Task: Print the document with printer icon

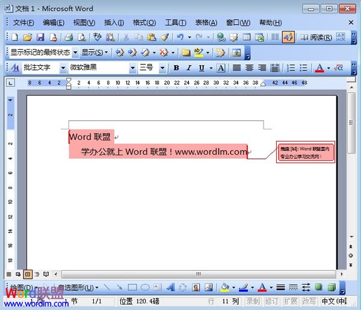Action: 69,37
